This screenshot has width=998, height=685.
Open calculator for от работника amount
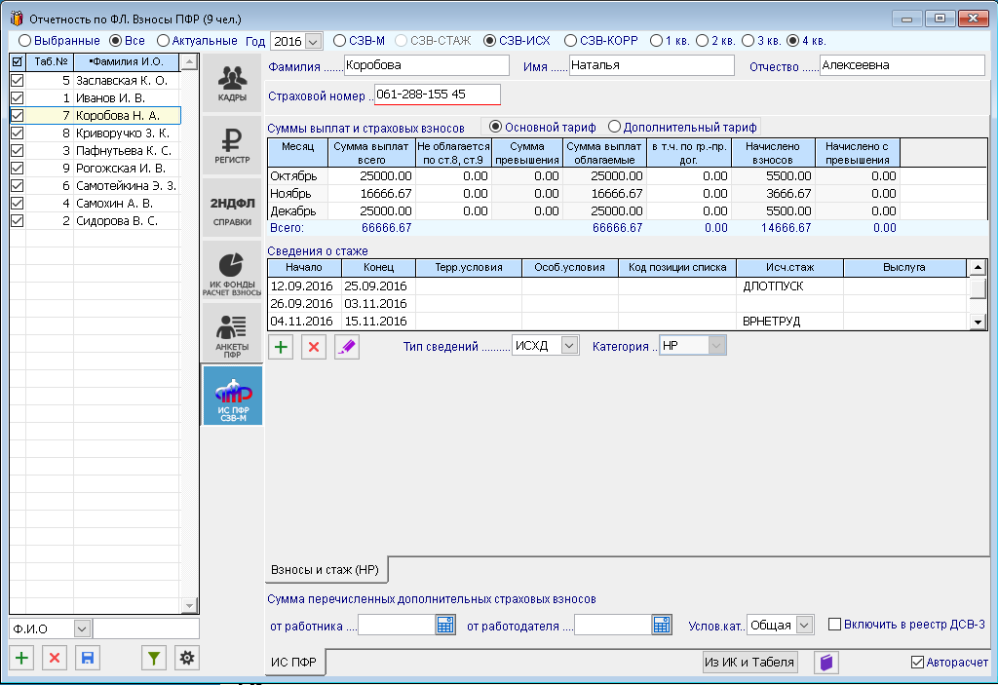click(445, 626)
